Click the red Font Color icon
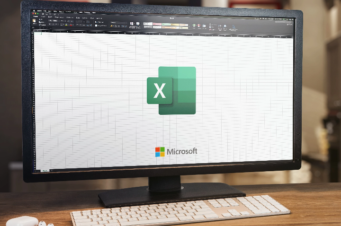341x226 pixels. tap(71, 25)
